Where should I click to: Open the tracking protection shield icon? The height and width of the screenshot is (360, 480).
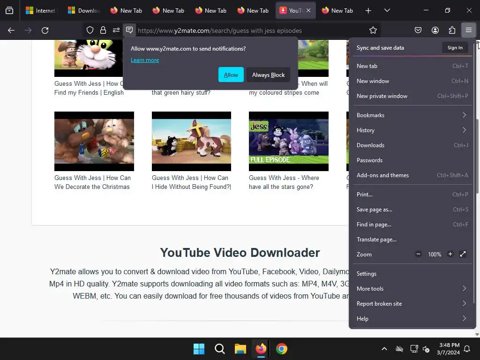90,30
